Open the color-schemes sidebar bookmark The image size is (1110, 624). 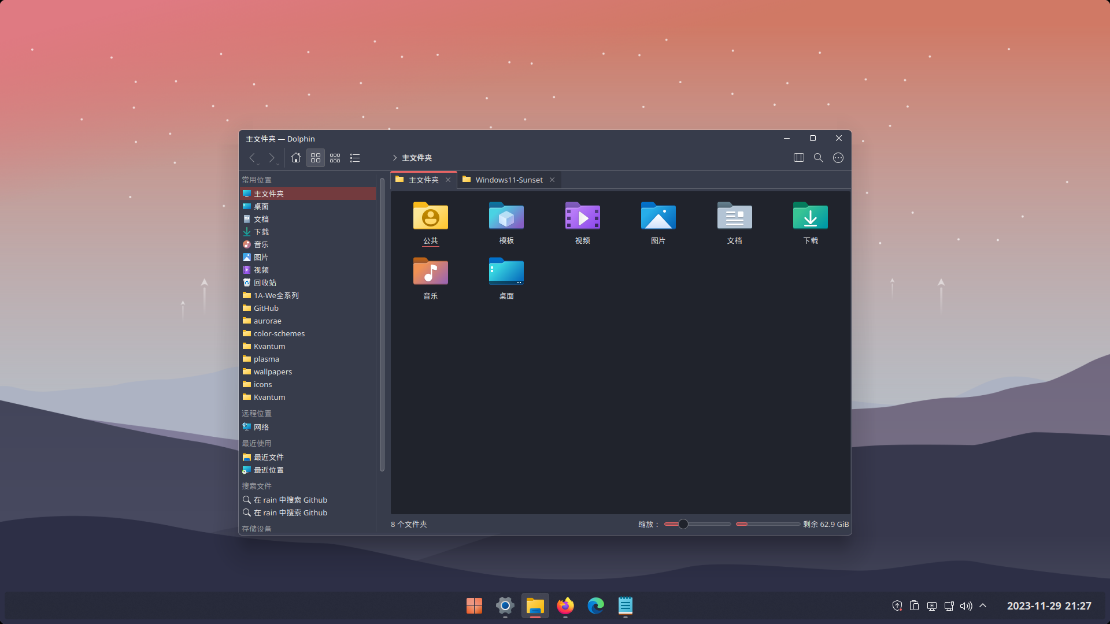point(308,333)
